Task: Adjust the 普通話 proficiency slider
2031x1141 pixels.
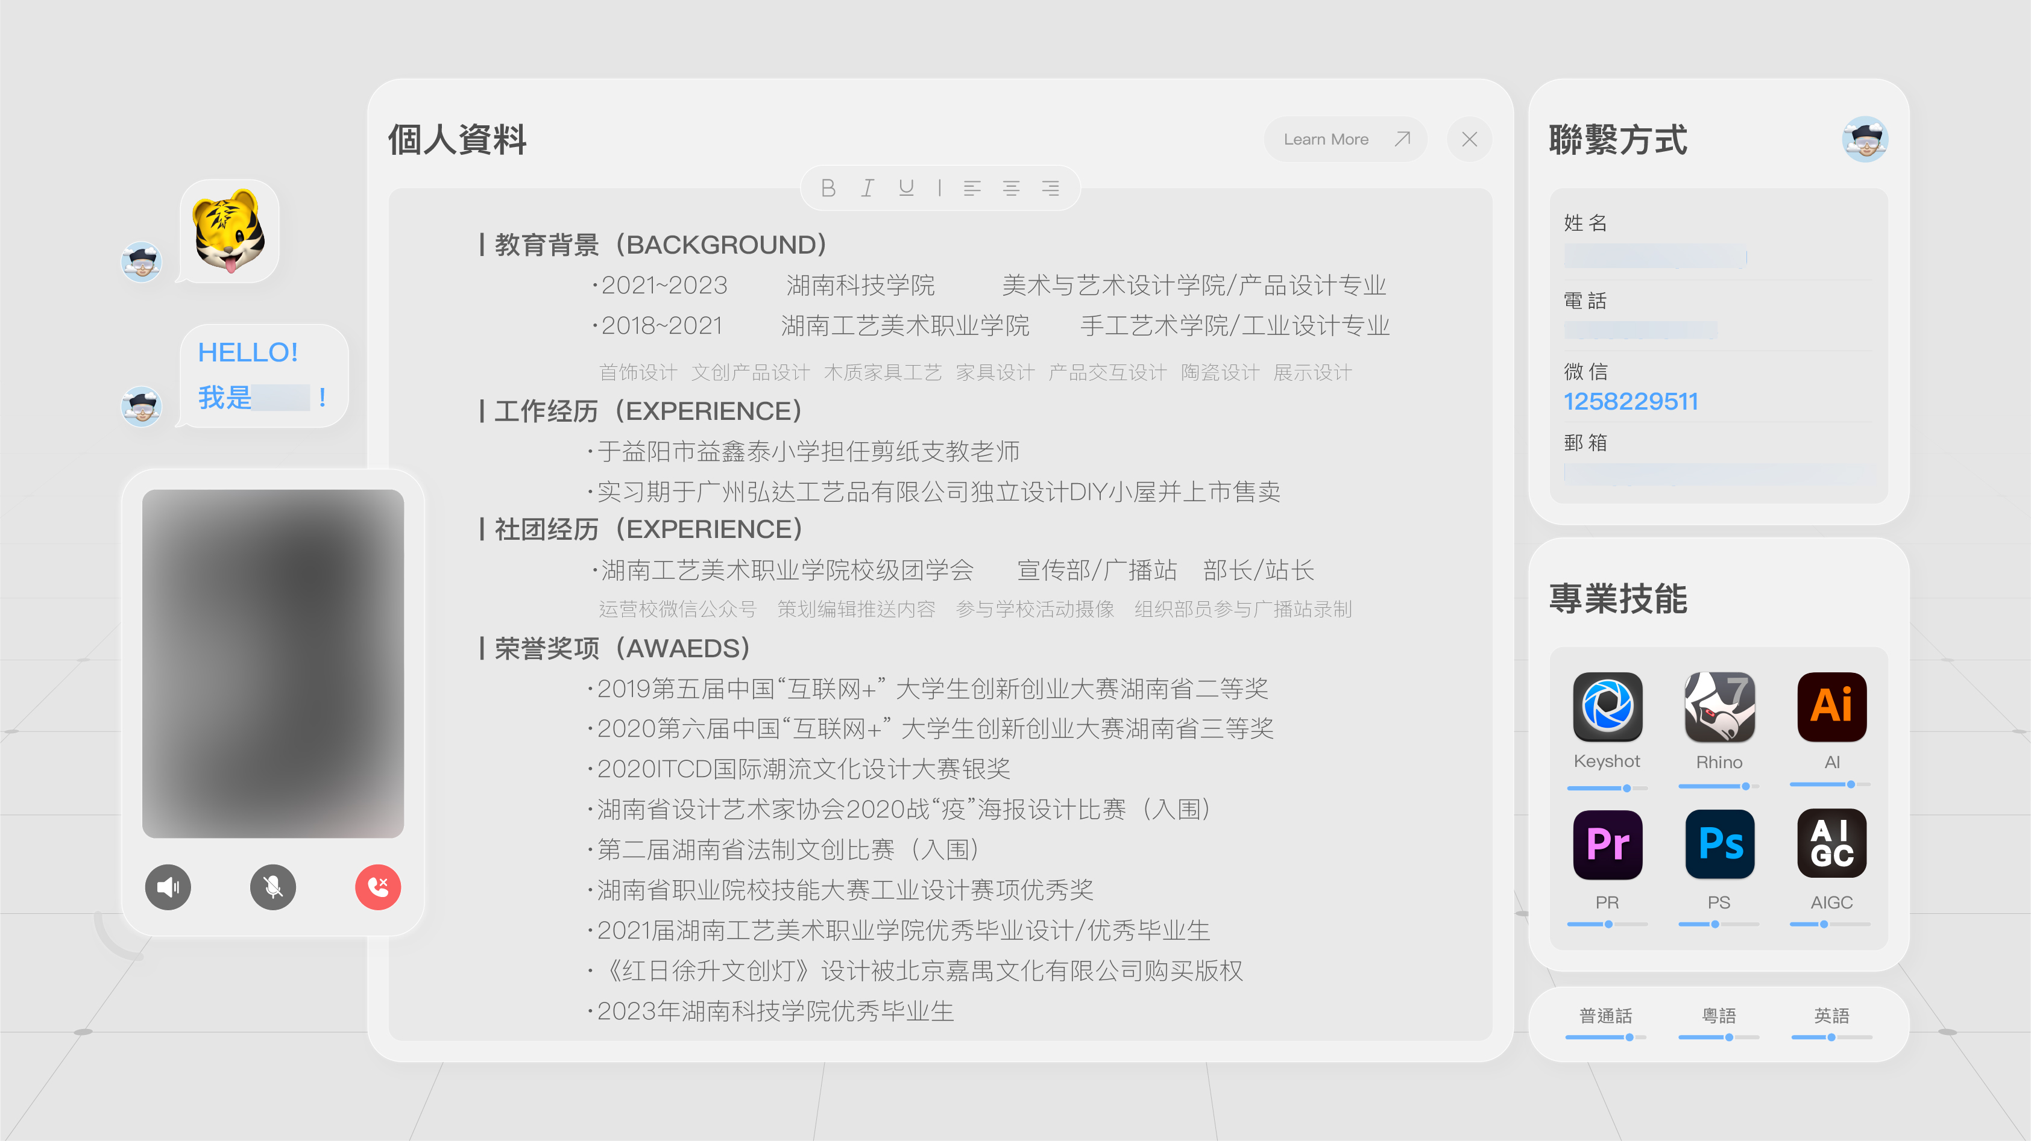Action: [x=1628, y=1037]
